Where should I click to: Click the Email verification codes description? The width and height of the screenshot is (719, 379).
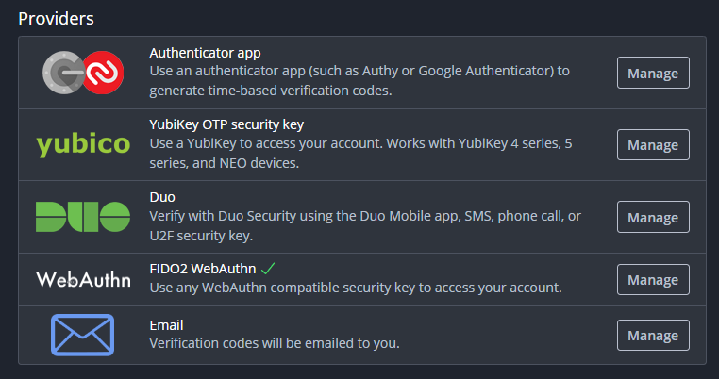coord(275,343)
